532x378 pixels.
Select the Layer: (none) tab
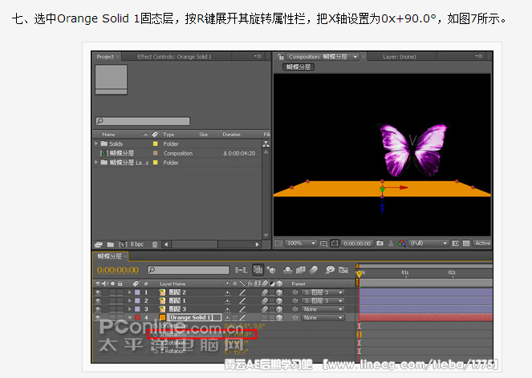[400, 57]
